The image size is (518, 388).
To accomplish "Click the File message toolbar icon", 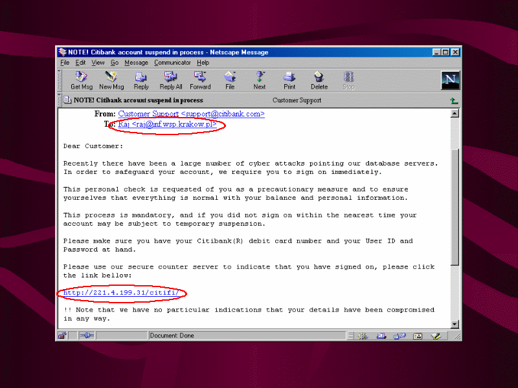I will pos(230,80).
